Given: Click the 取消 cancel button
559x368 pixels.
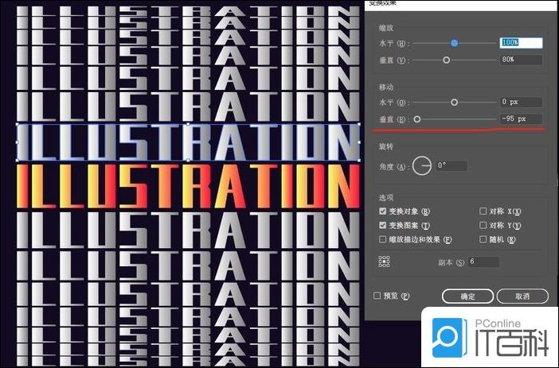Looking at the screenshot, I should pos(522,296).
